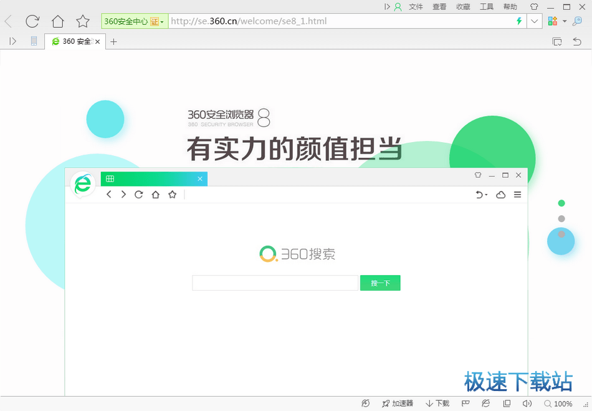Expand the extensions dropdown arrow
The image size is (592, 411).
(x=565, y=21)
